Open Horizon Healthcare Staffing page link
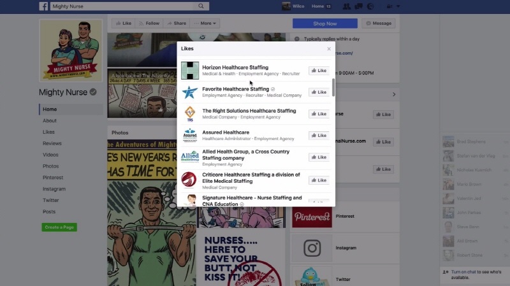 pyautogui.click(x=235, y=68)
